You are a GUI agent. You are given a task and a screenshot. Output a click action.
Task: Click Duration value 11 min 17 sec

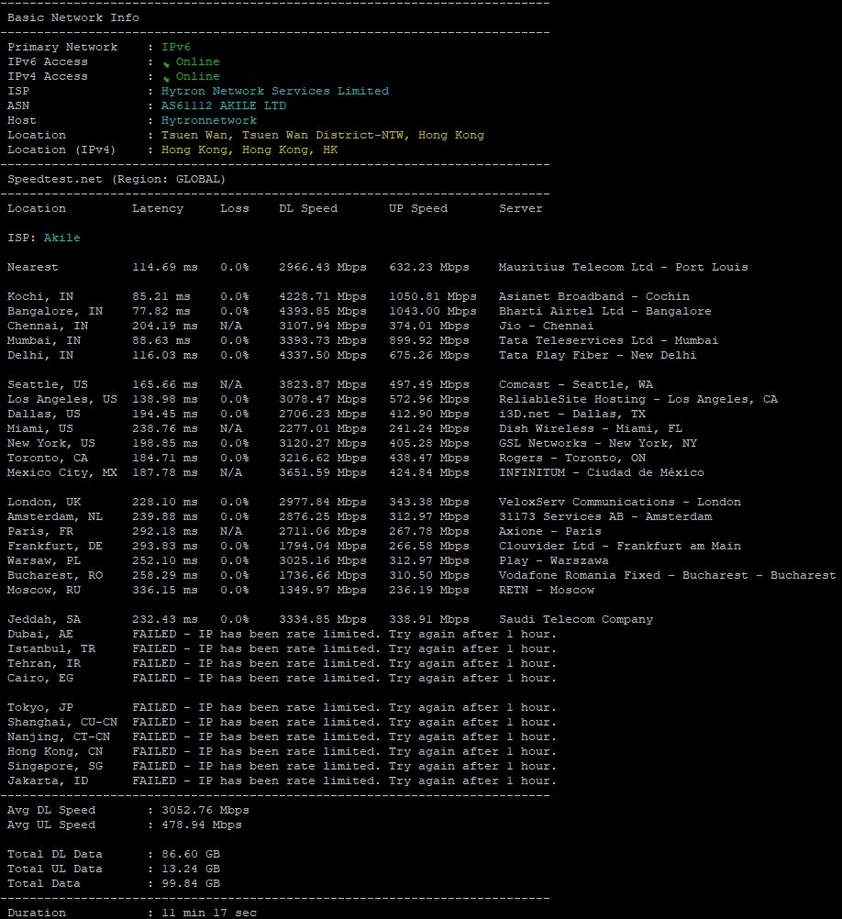[x=209, y=913]
